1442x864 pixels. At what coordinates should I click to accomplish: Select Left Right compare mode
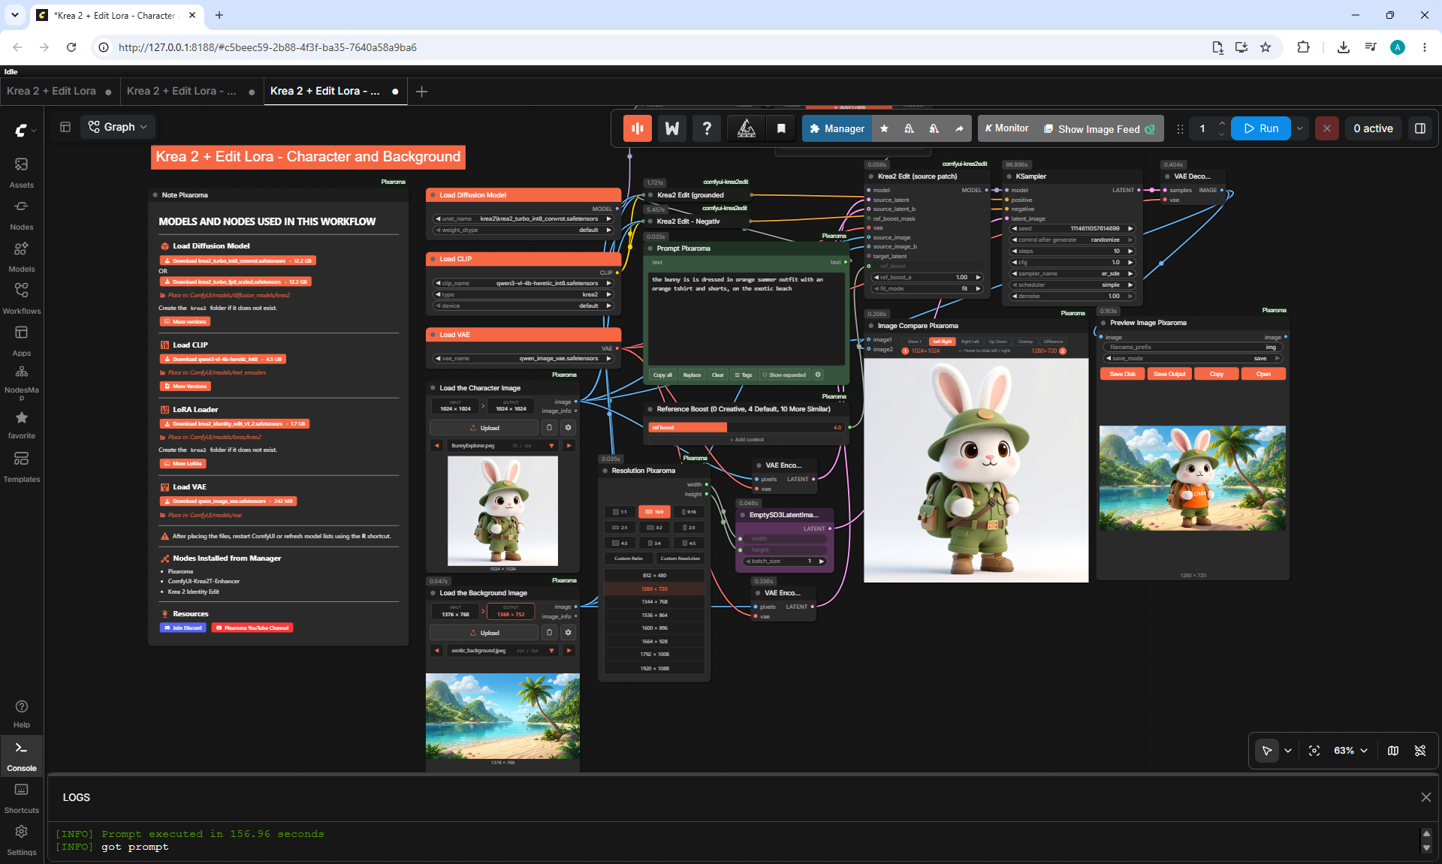click(x=942, y=342)
